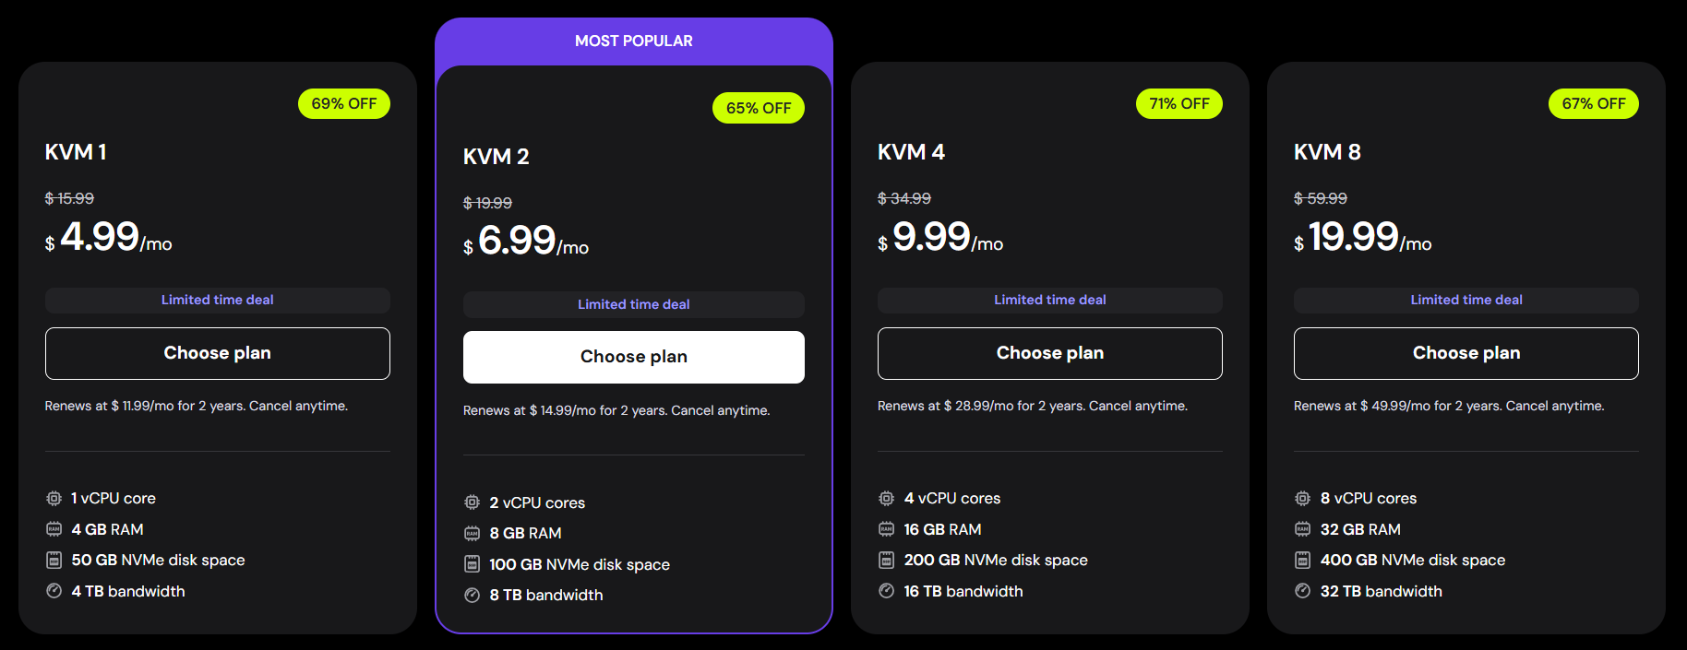The image size is (1687, 650).
Task: Click the disk icon for 100 GB NVMe
Action: click(x=472, y=564)
